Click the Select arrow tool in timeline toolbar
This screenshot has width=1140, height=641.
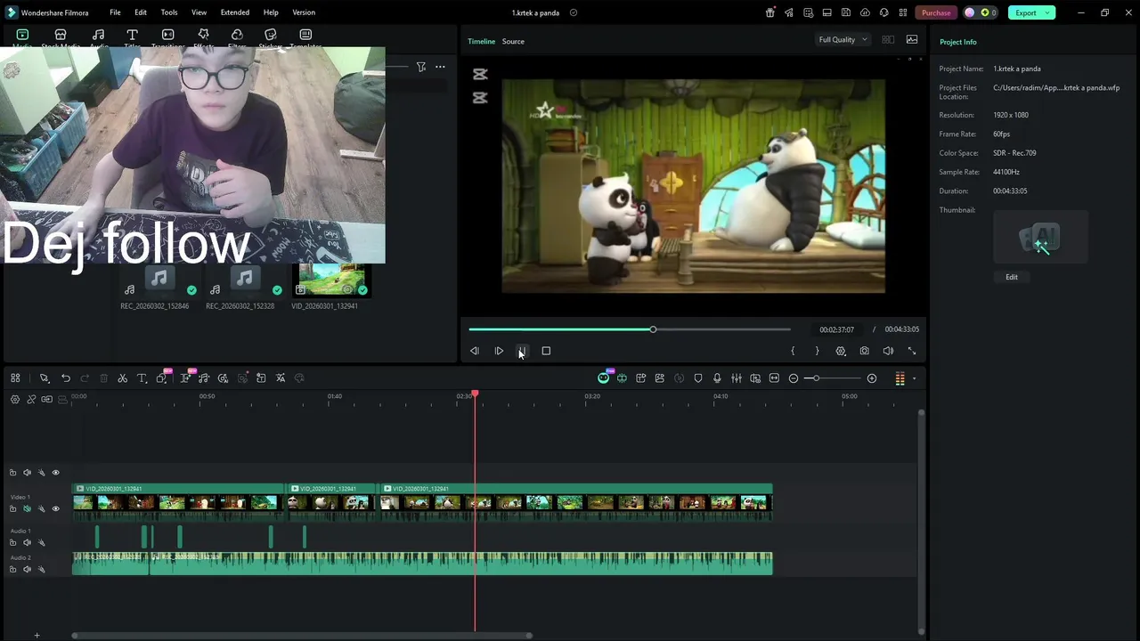pos(45,378)
